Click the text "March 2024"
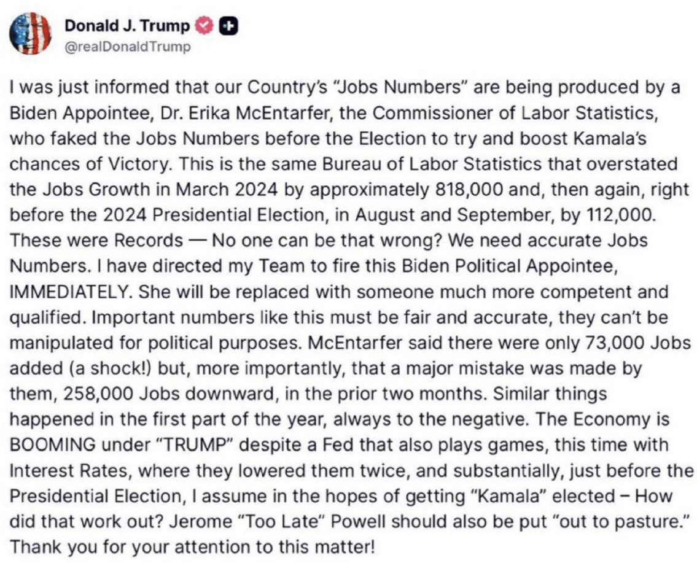The height and width of the screenshot is (563, 697). pyautogui.click(x=244, y=189)
